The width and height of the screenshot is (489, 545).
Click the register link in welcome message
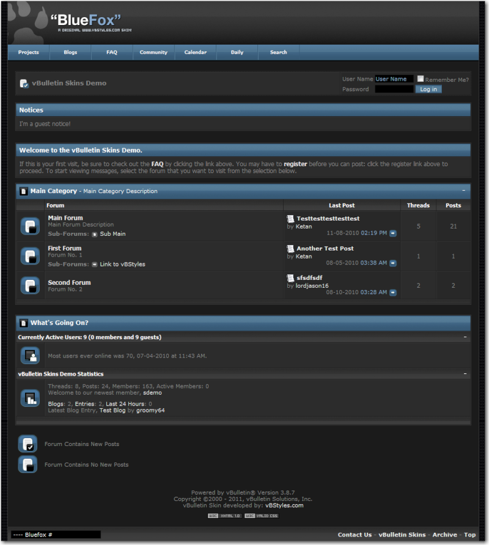point(295,164)
